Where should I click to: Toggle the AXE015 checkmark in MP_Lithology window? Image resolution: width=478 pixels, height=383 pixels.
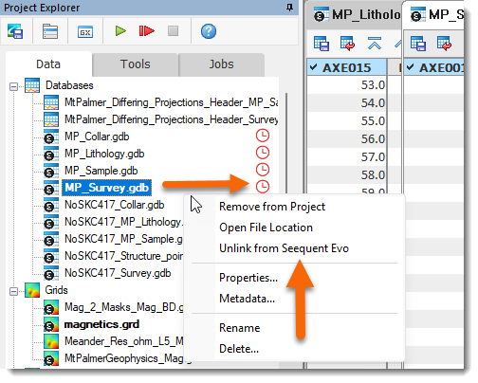314,67
